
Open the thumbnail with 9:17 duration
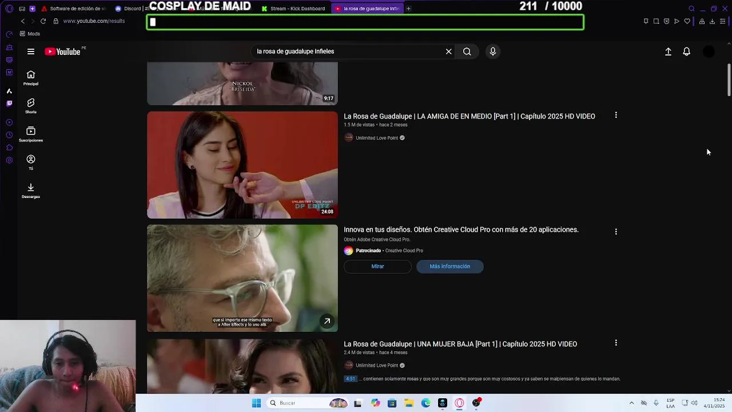point(242,84)
